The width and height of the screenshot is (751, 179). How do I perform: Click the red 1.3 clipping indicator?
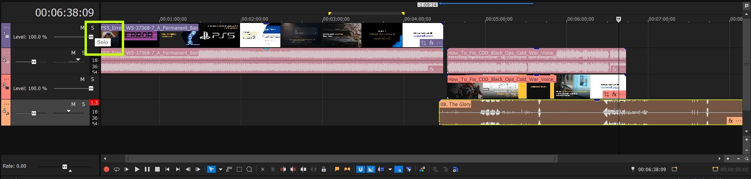[94, 103]
